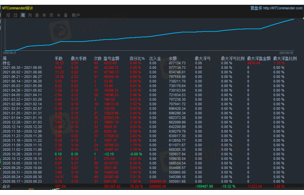Select the 2020.08.17 ~ 2020.08.23 row

[150, 182]
